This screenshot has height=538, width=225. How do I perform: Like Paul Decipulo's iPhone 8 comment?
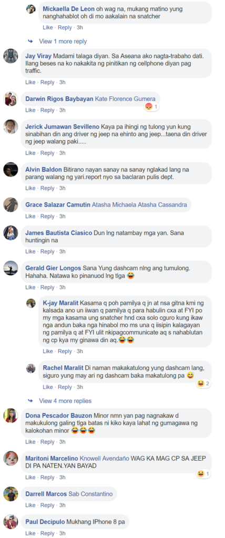coord(30,533)
